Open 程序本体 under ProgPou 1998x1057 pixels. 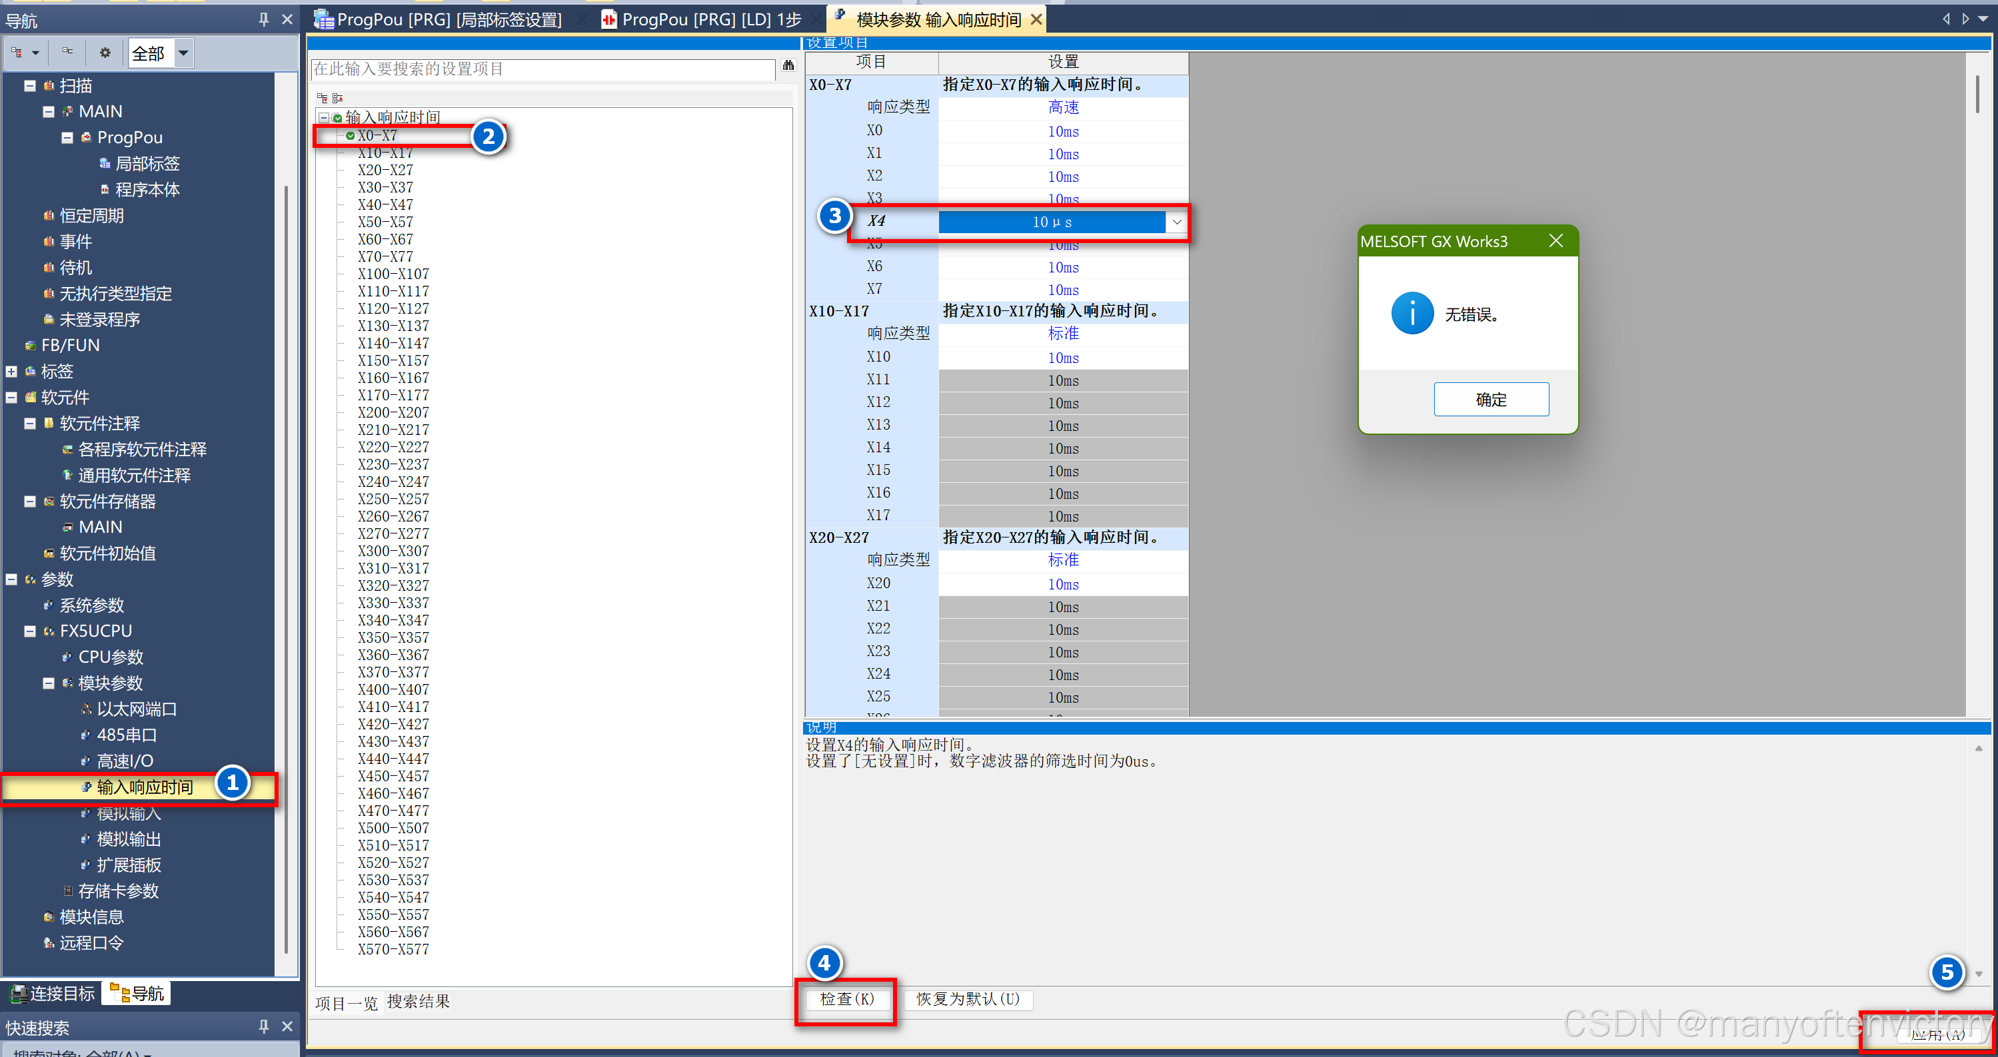click(x=147, y=190)
